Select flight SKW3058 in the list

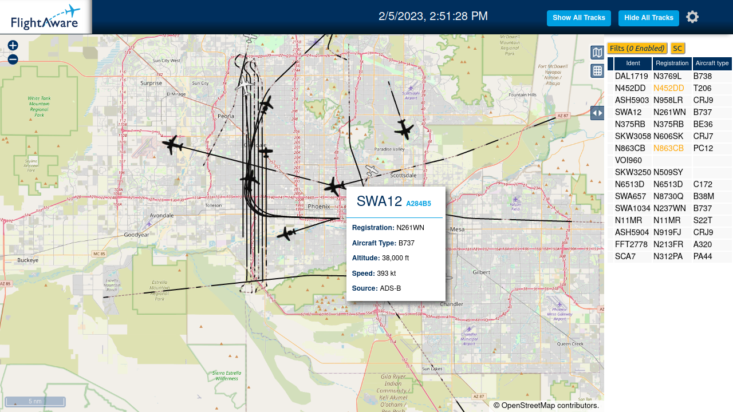[633, 136]
